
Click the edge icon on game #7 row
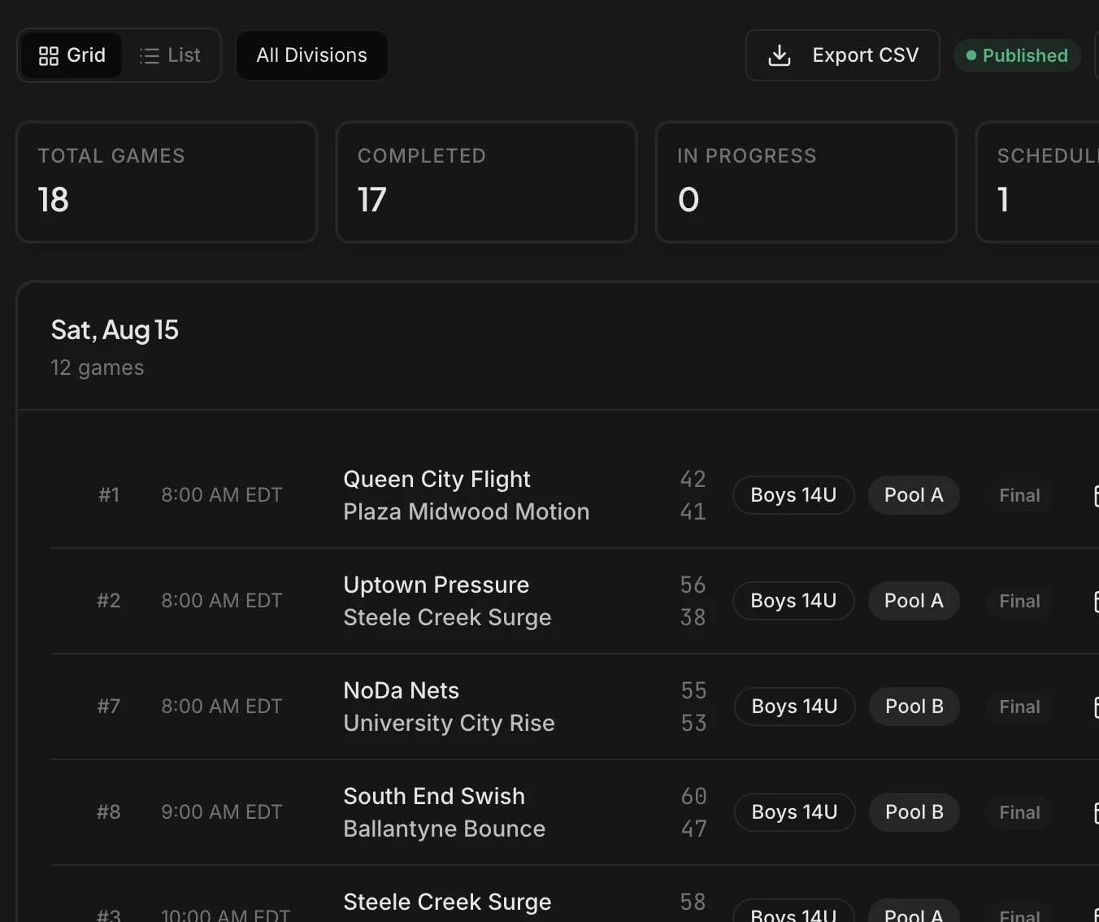click(x=1096, y=707)
